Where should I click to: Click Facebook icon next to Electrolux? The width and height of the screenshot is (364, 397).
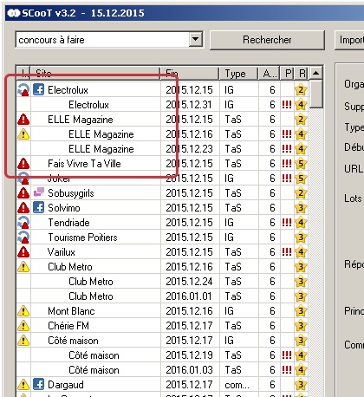(39, 89)
